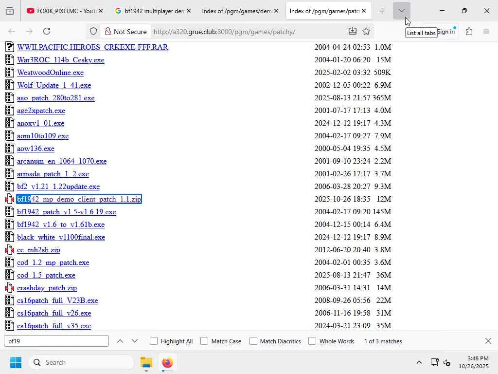Open muted volume tray icon
This screenshot has height=374, width=498.
click(447, 362)
